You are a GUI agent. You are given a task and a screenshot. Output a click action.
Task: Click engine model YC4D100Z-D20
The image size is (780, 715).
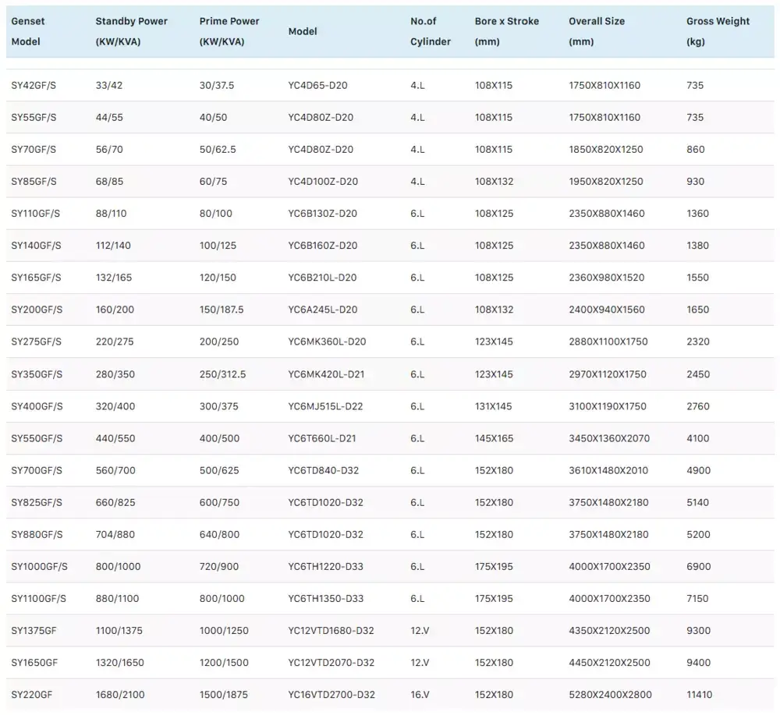click(x=323, y=182)
